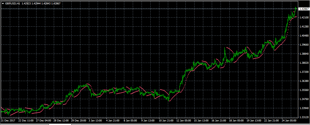The height and width of the screenshot is (125, 310).
Task: Click the 8 Jan 05:00 time label
Action: click(131, 120)
